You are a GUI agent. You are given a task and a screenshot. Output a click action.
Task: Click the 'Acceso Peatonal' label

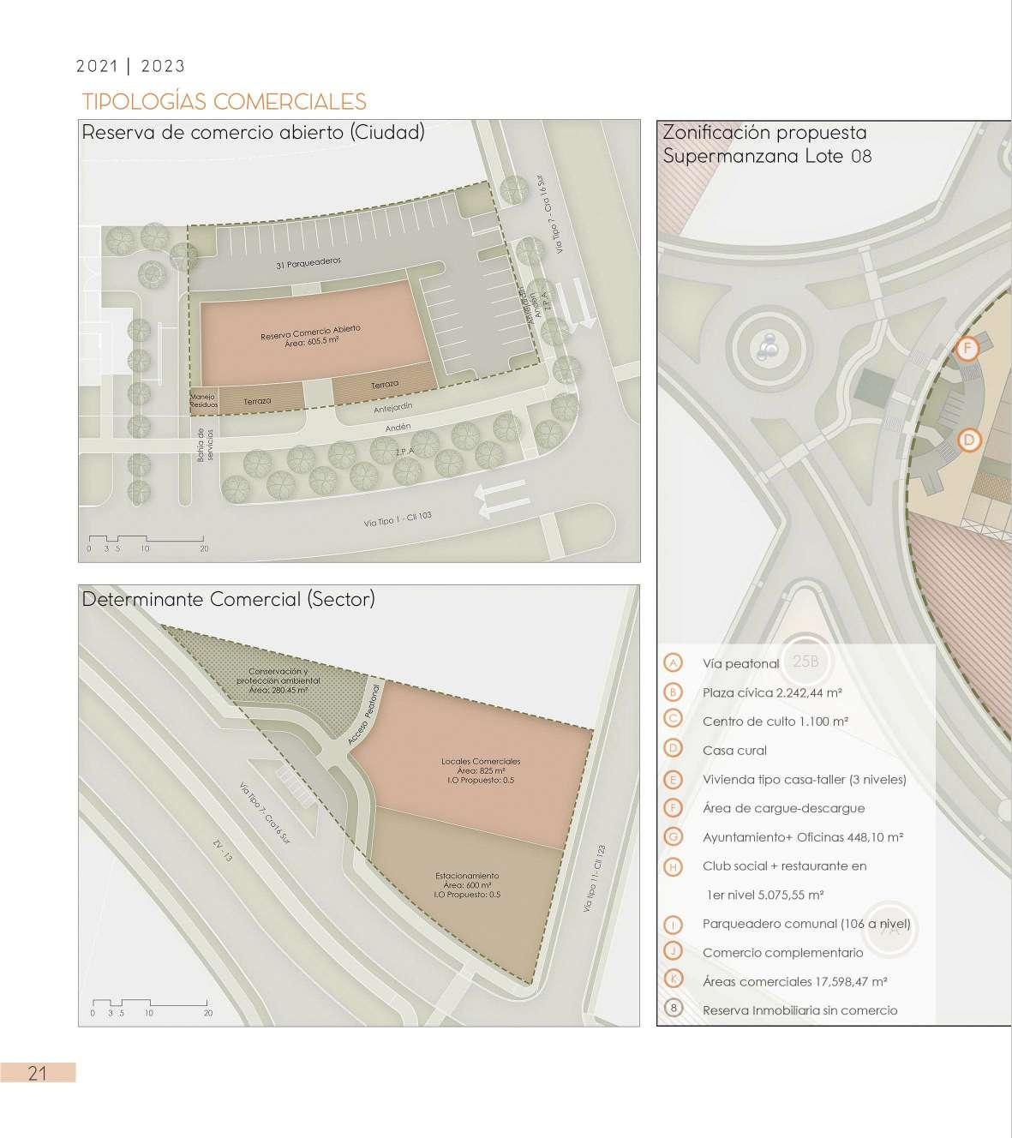(x=363, y=713)
